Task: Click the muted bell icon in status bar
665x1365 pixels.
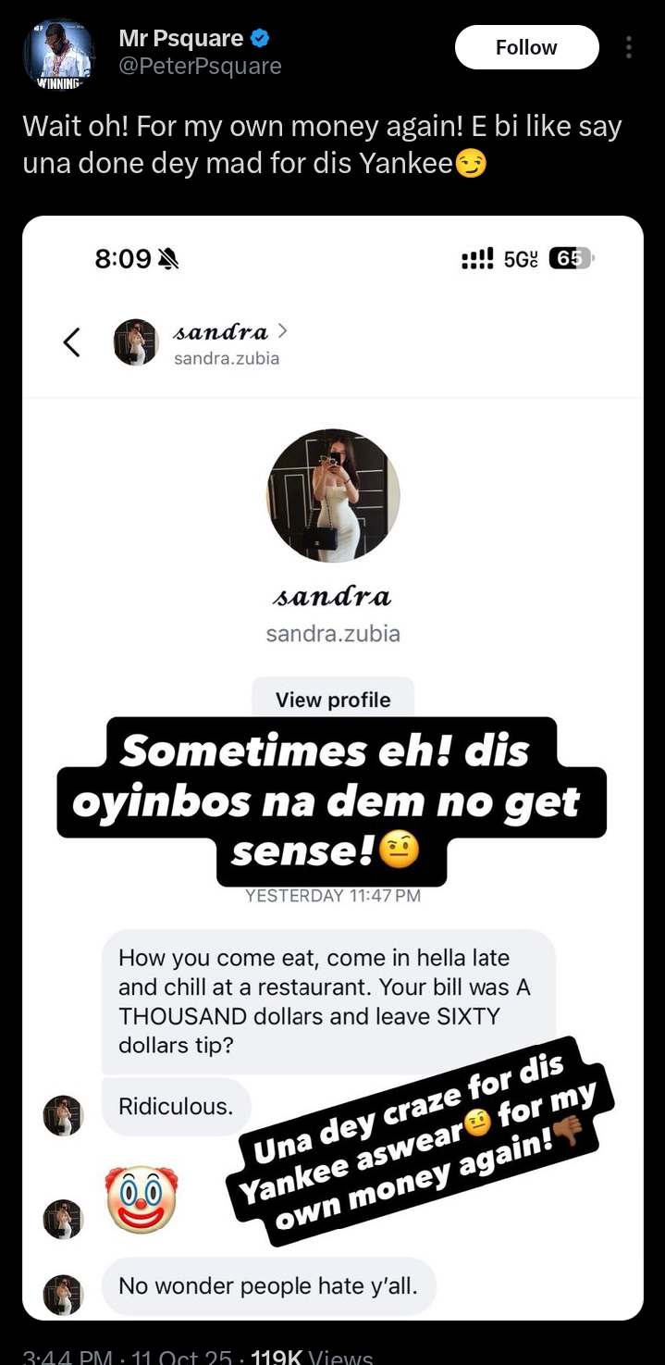Action: click(168, 259)
